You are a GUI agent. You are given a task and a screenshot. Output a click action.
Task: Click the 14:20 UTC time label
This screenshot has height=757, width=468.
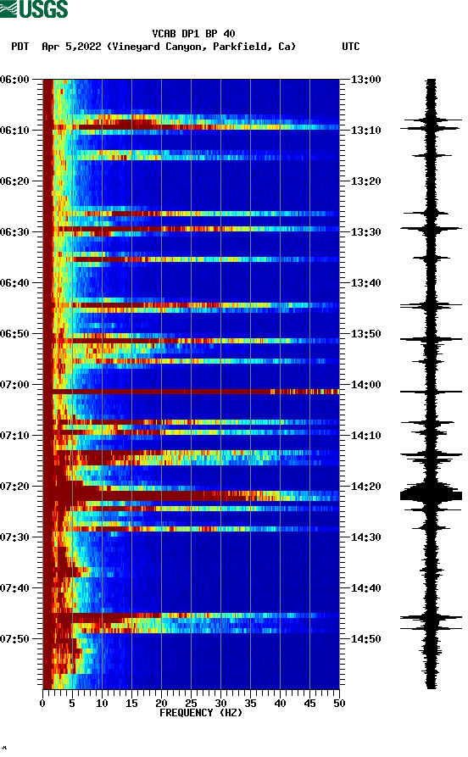365,487
